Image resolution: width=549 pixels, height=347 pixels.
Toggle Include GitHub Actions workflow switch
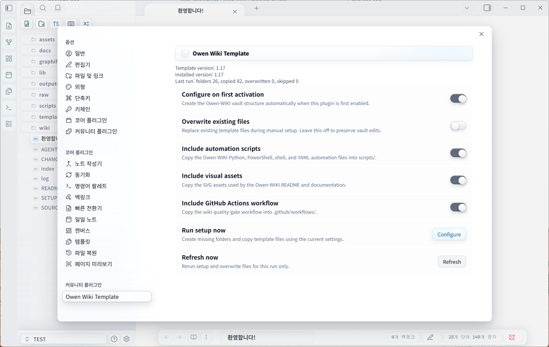click(458, 207)
